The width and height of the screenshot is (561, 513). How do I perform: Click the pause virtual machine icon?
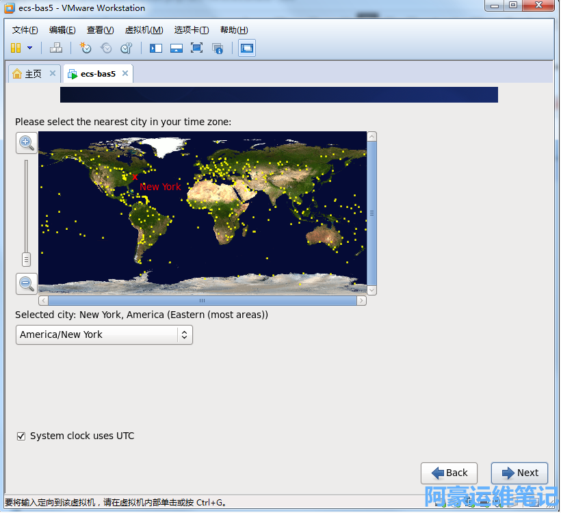[16, 48]
